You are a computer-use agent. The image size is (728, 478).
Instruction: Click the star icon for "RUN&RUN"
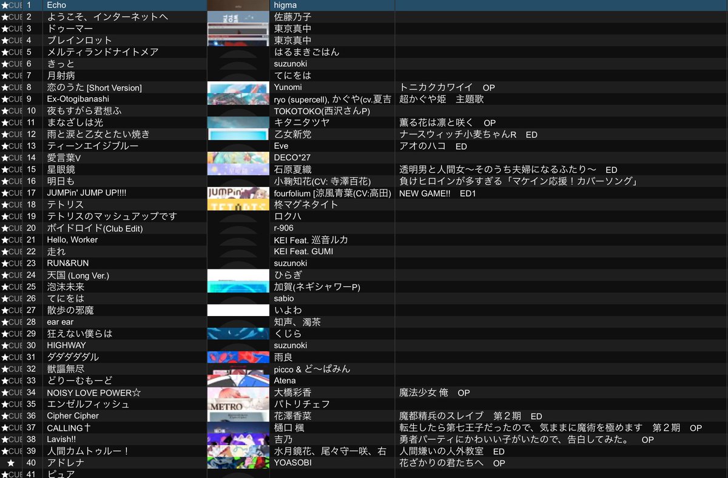pos(5,263)
